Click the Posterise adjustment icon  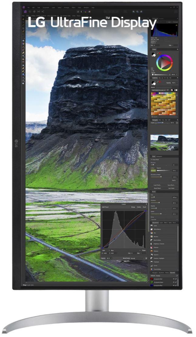[152, 247]
